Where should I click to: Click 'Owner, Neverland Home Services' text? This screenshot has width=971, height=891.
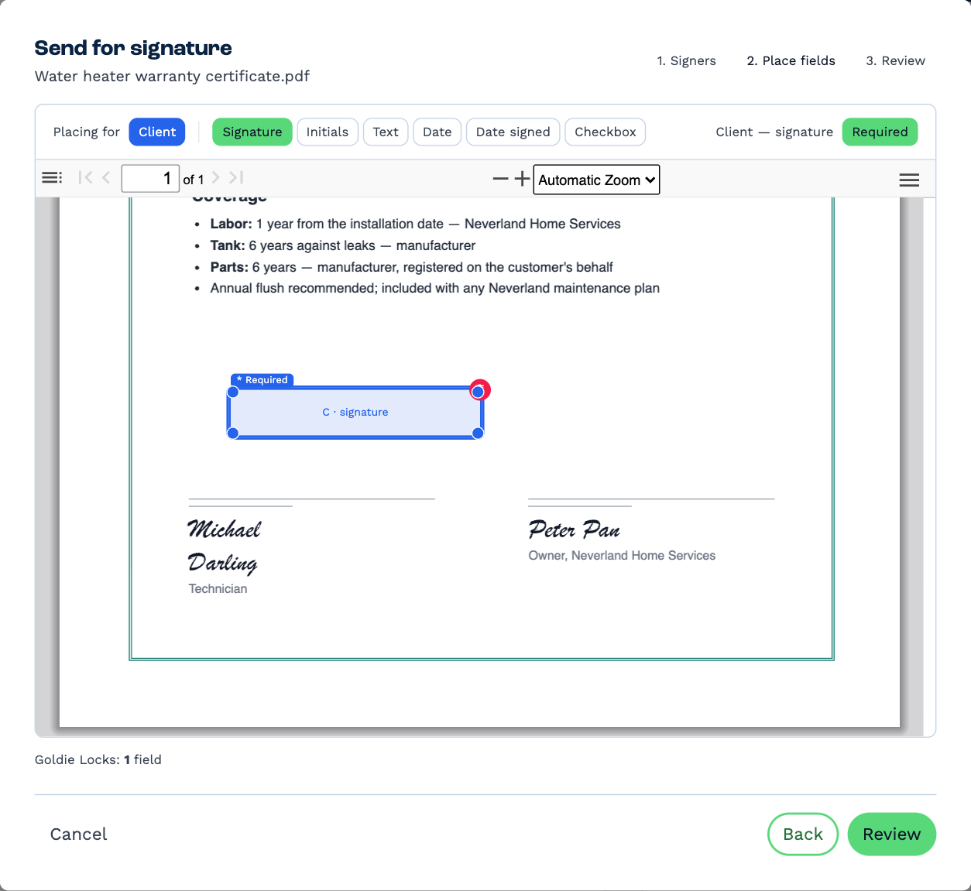pyautogui.click(x=622, y=555)
